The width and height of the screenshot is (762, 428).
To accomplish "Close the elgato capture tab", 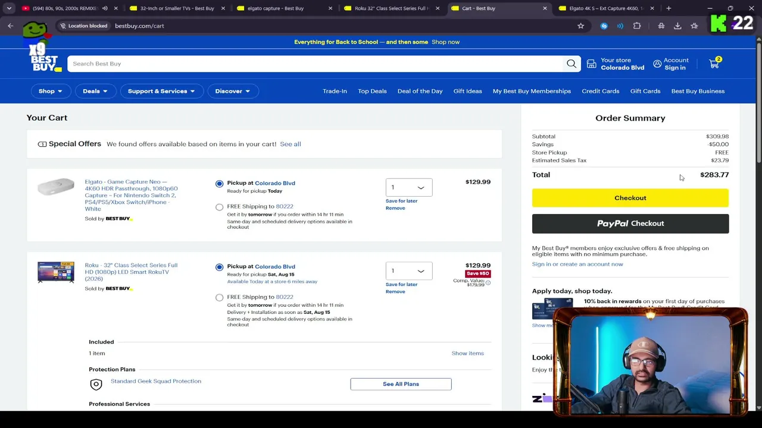I will [330, 8].
